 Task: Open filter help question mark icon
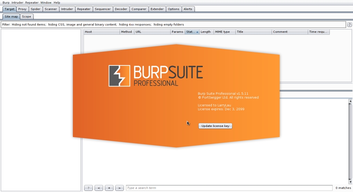pyautogui.click(x=349, y=25)
